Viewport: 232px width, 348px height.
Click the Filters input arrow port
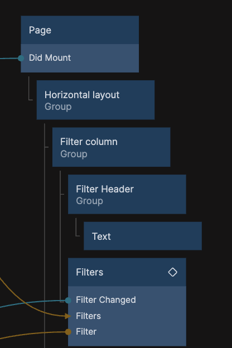[x=67, y=316]
